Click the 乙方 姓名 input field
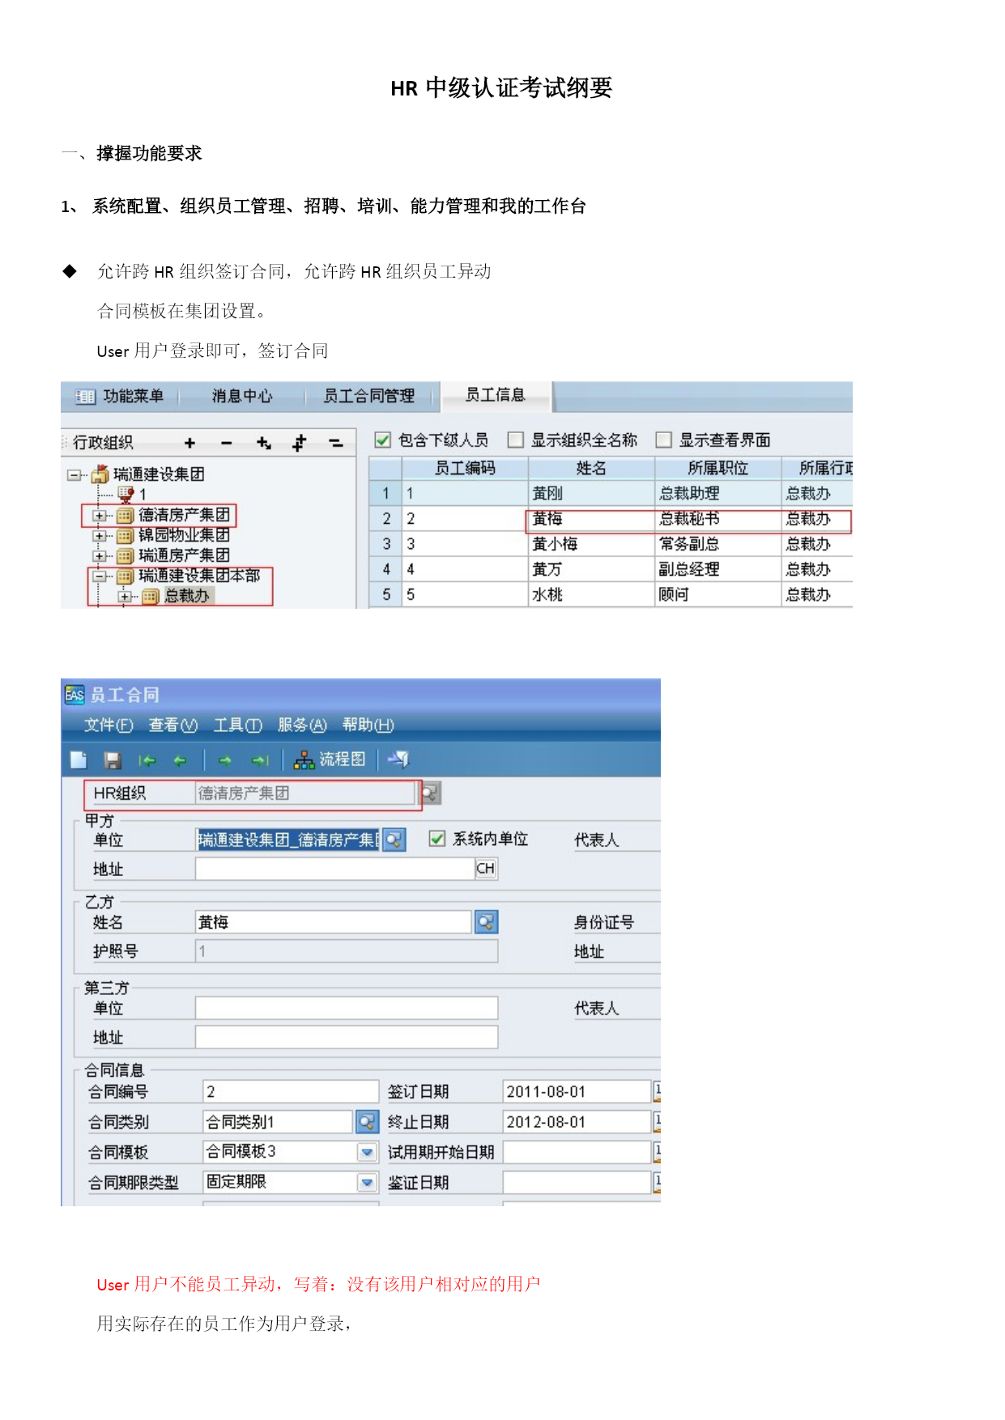Image resolution: width=1005 pixels, height=1420 pixels. 334,922
